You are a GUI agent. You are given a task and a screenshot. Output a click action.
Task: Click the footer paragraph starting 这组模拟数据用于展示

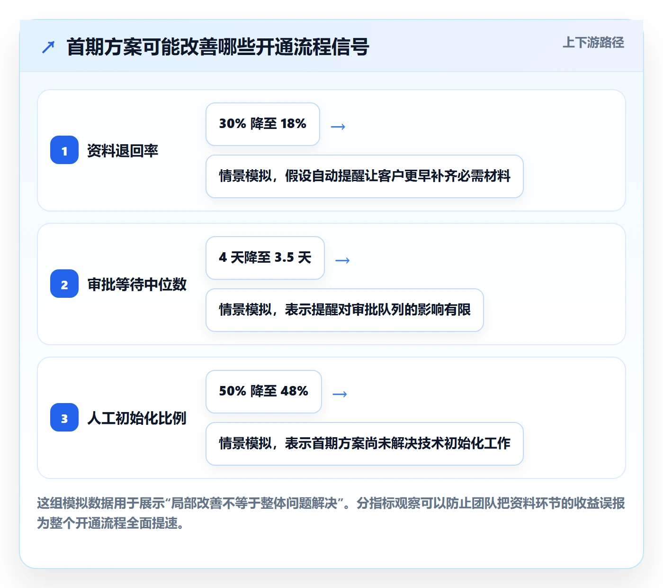click(331, 513)
